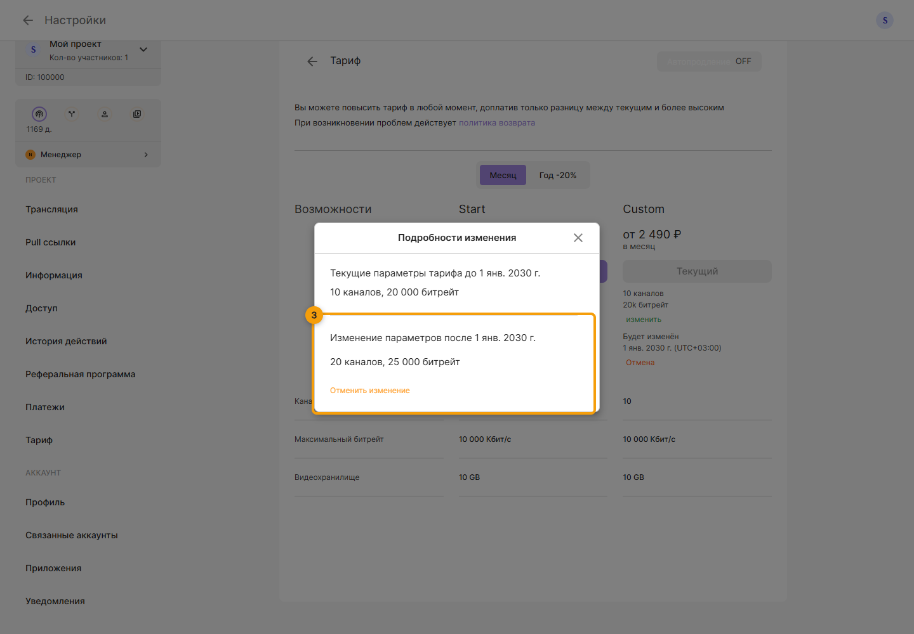Open Приложения in the sidebar
Image resolution: width=914 pixels, height=634 pixels.
point(53,568)
